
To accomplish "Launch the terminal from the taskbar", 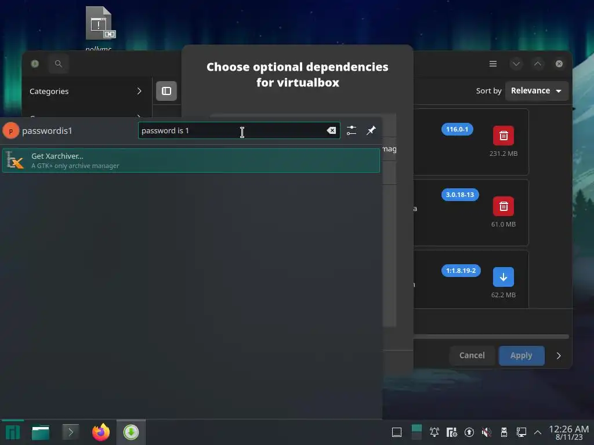I will [70, 432].
